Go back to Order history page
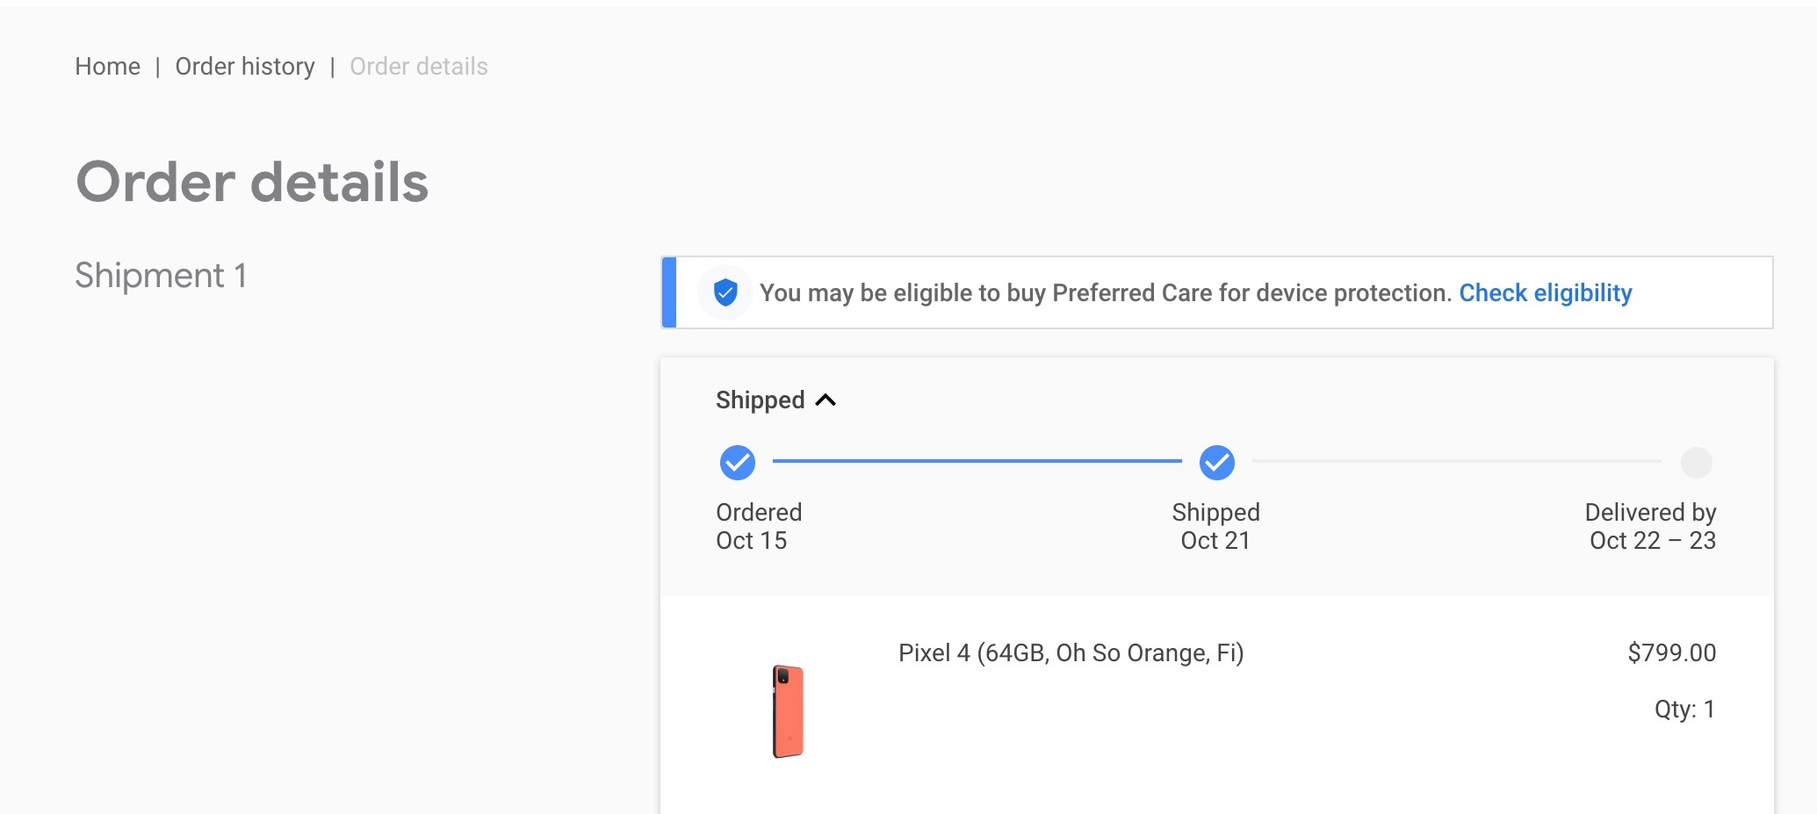This screenshot has width=1817, height=814. tap(244, 67)
